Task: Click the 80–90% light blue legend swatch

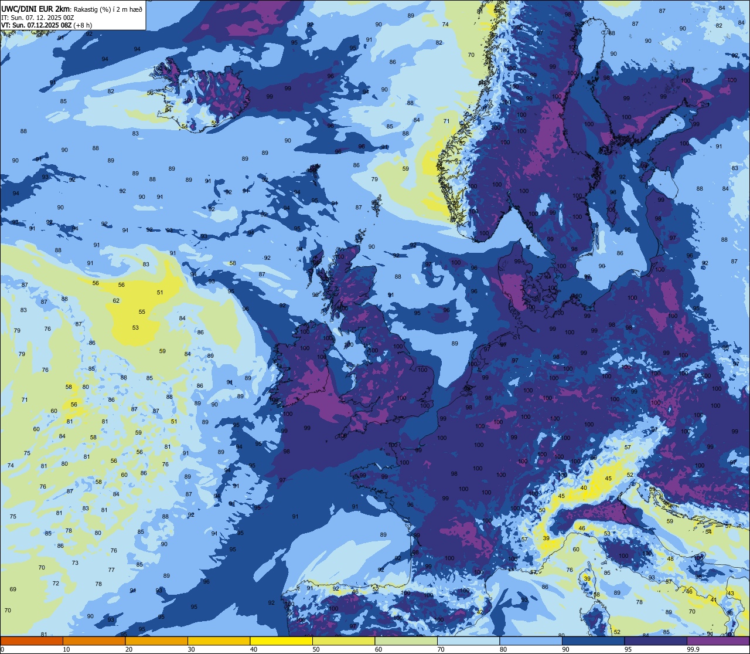Action: 531,641
